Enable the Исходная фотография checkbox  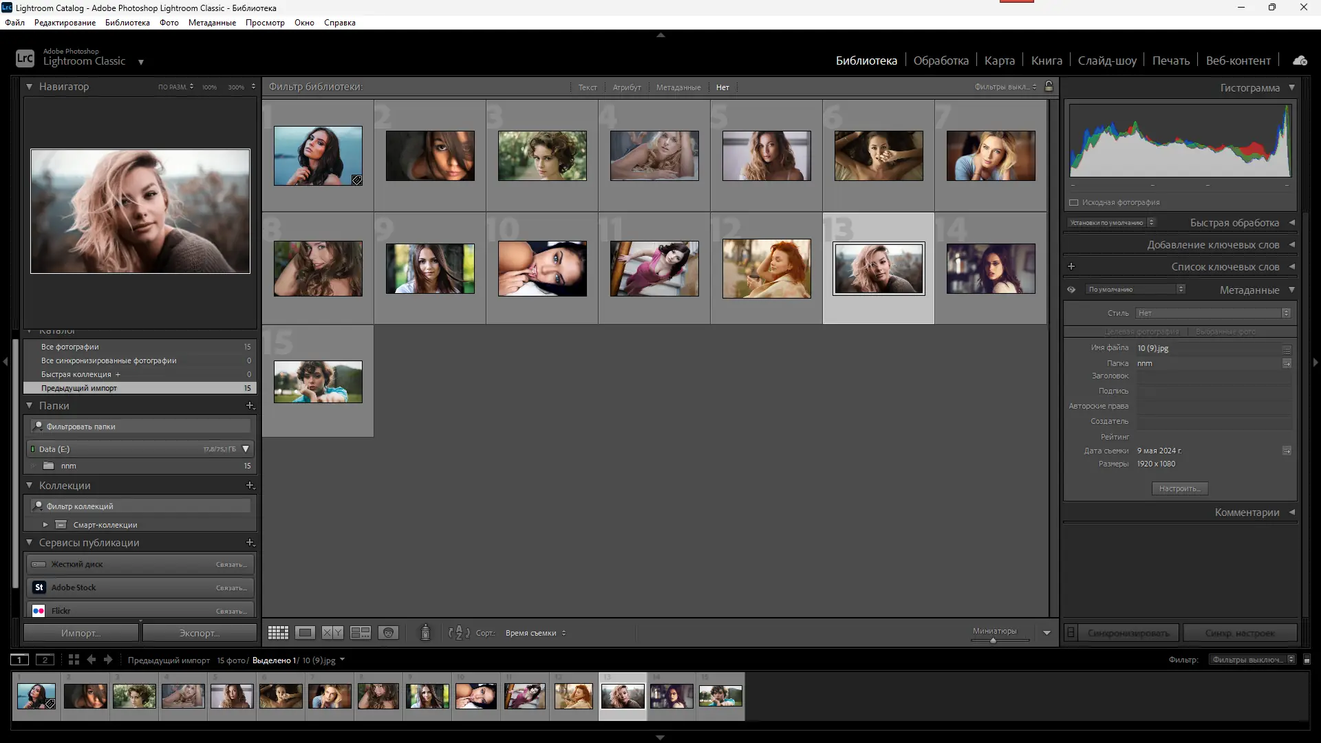pyautogui.click(x=1073, y=202)
